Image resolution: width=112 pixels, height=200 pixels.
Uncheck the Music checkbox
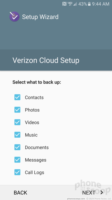(17, 135)
